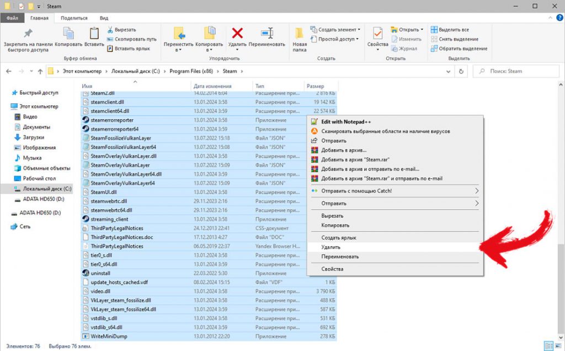Open Network (Сеть) in navigation pane
The width and height of the screenshot is (565, 351).
25,227
